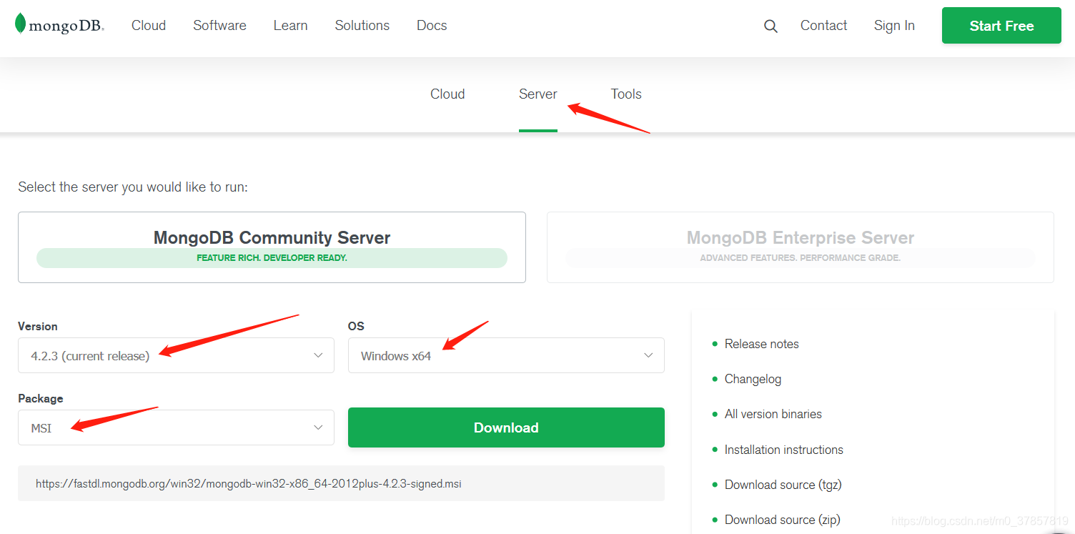Click the Sign In link

[894, 26]
